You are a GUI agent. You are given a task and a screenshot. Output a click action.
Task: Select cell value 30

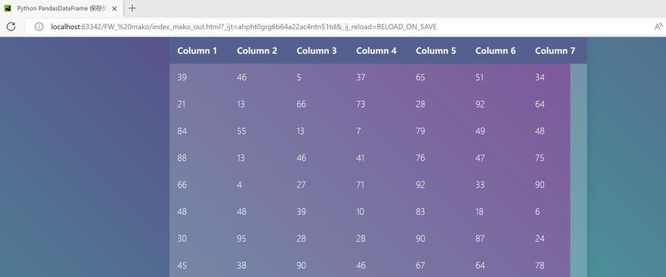[x=182, y=238]
